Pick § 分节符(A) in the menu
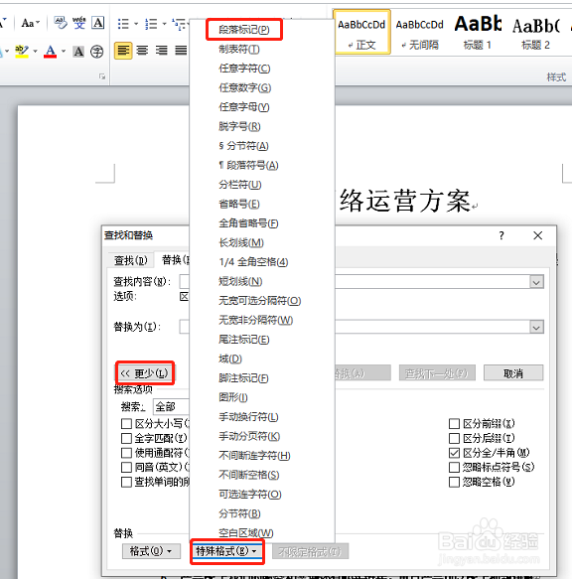The height and width of the screenshot is (579, 572). click(x=243, y=146)
